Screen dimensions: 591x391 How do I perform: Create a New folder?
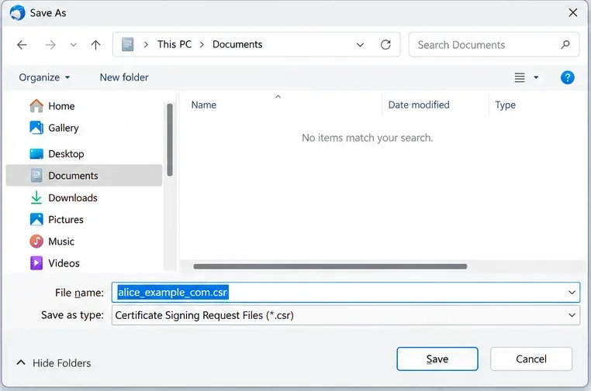point(124,77)
